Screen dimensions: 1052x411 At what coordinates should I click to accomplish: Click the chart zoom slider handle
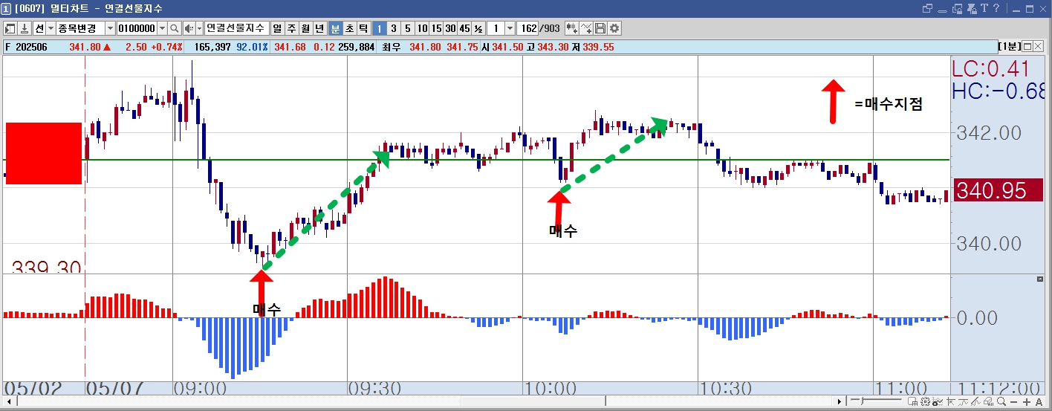(x=862, y=401)
